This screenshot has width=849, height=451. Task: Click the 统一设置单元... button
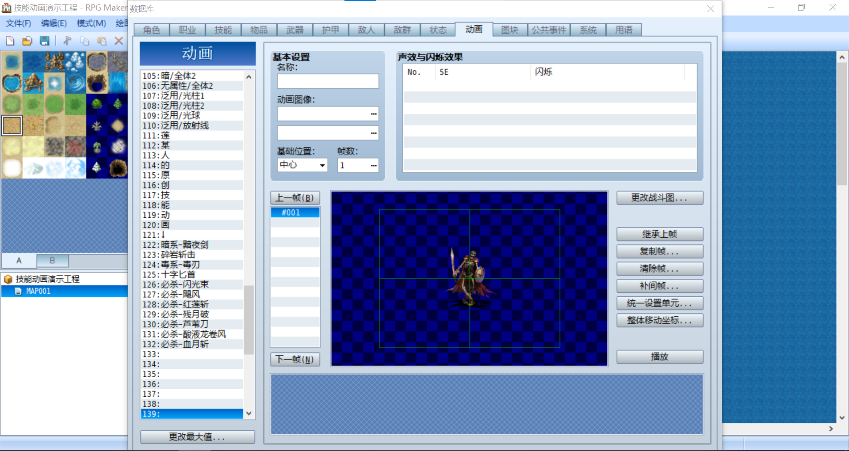[x=660, y=303]
